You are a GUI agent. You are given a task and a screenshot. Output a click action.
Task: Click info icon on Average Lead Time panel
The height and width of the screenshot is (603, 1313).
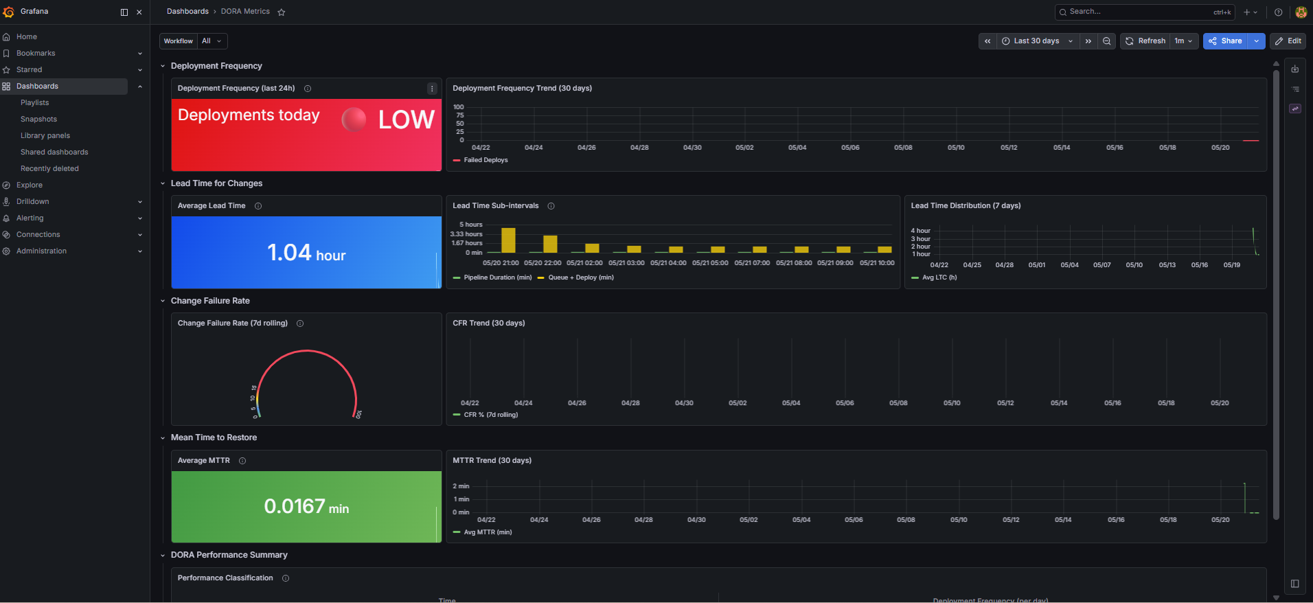(258, 206)
